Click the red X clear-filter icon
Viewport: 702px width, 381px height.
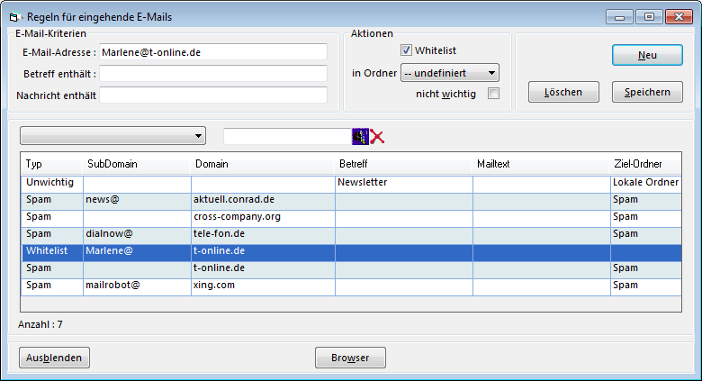[x=377, y=136]
